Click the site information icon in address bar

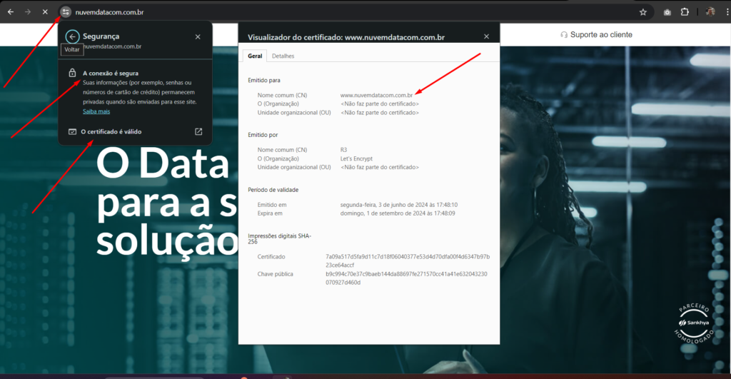[x=65, y=12]
